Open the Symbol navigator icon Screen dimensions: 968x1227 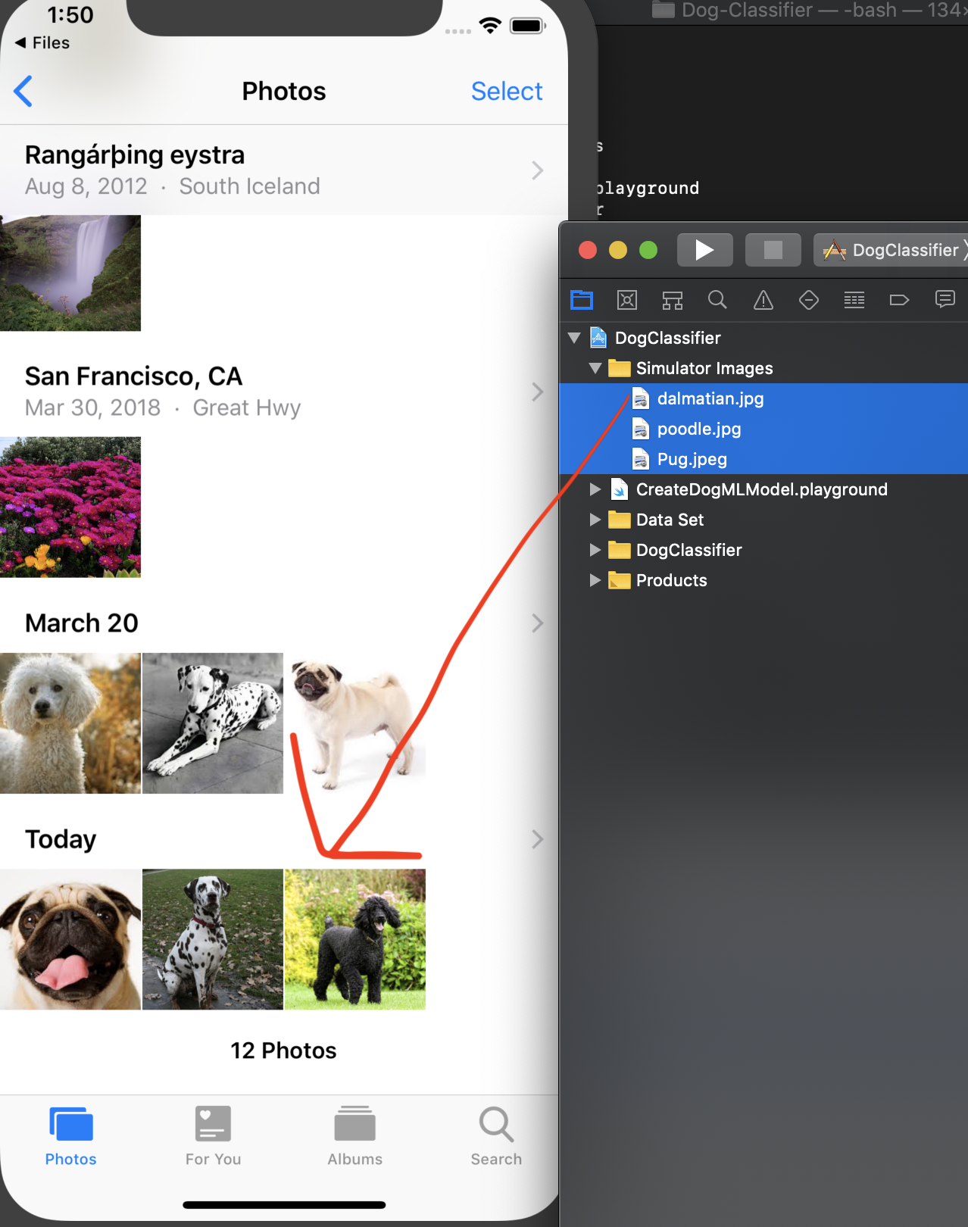point(673,300)
